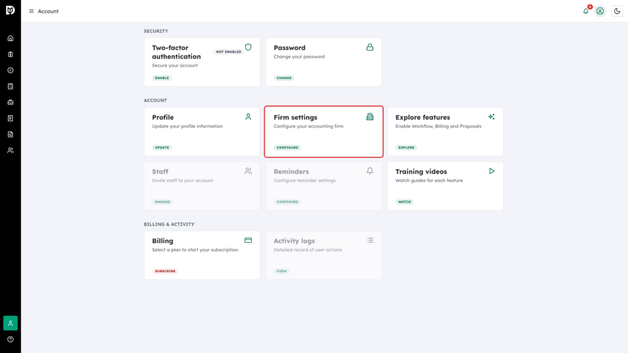The image size is (628, 353).
Task: Open the Activity logs title
Action: [x=294, y=241]
